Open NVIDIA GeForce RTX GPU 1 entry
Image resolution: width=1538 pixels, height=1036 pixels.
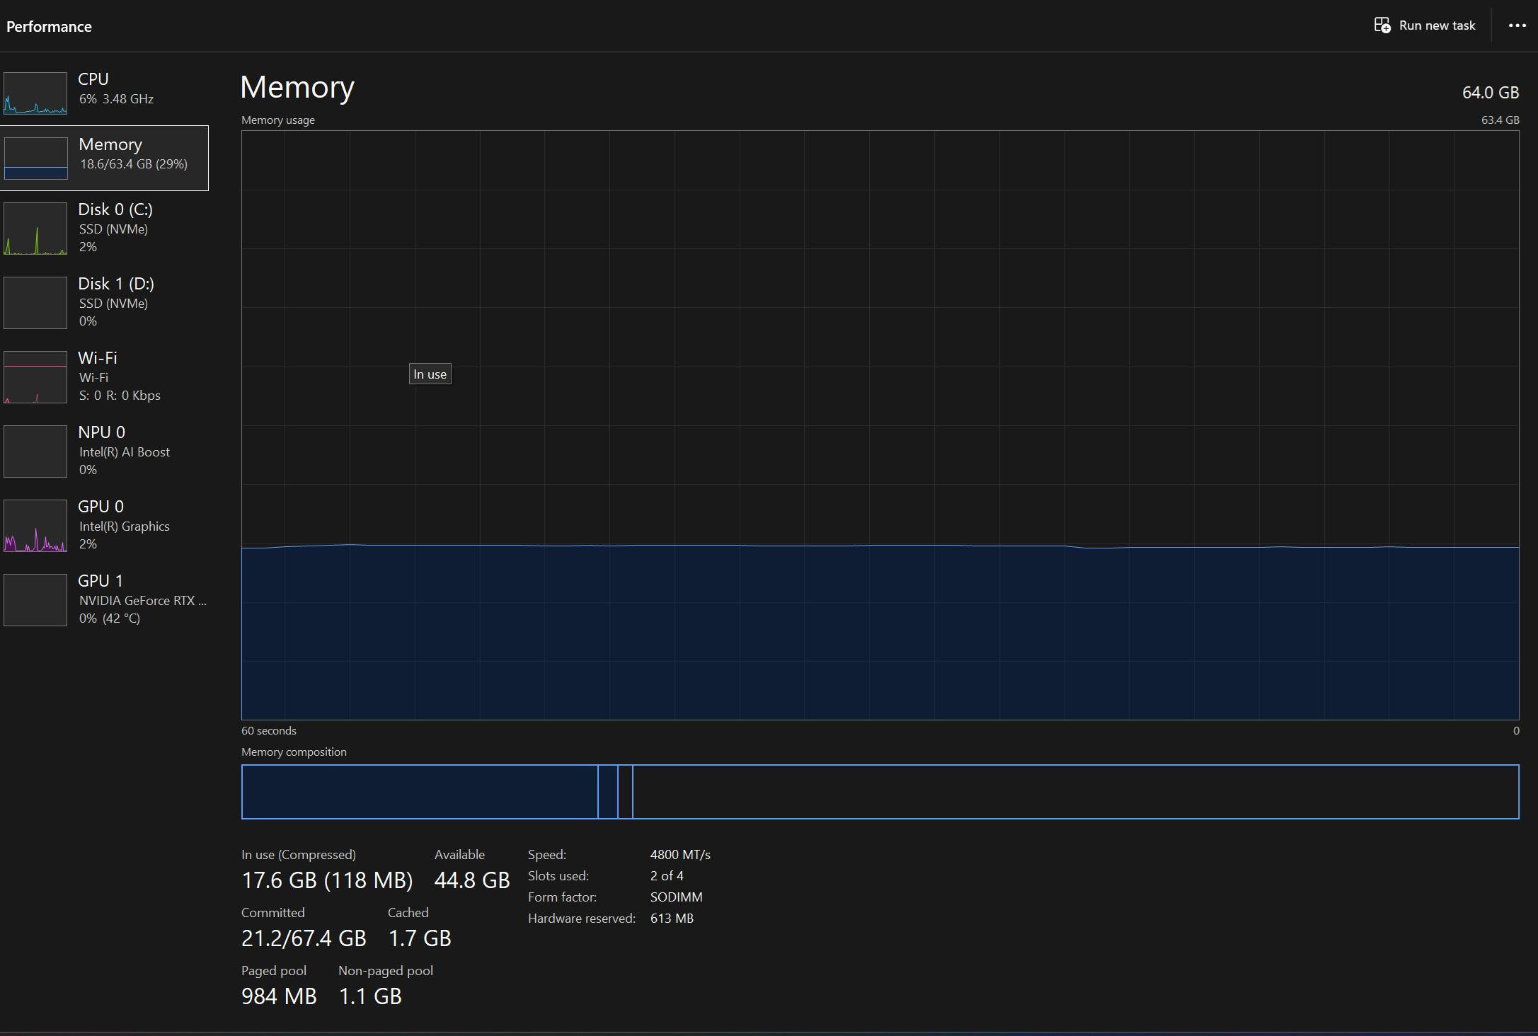point(142,600)
